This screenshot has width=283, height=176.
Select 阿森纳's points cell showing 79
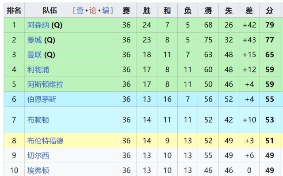[270, 25]
